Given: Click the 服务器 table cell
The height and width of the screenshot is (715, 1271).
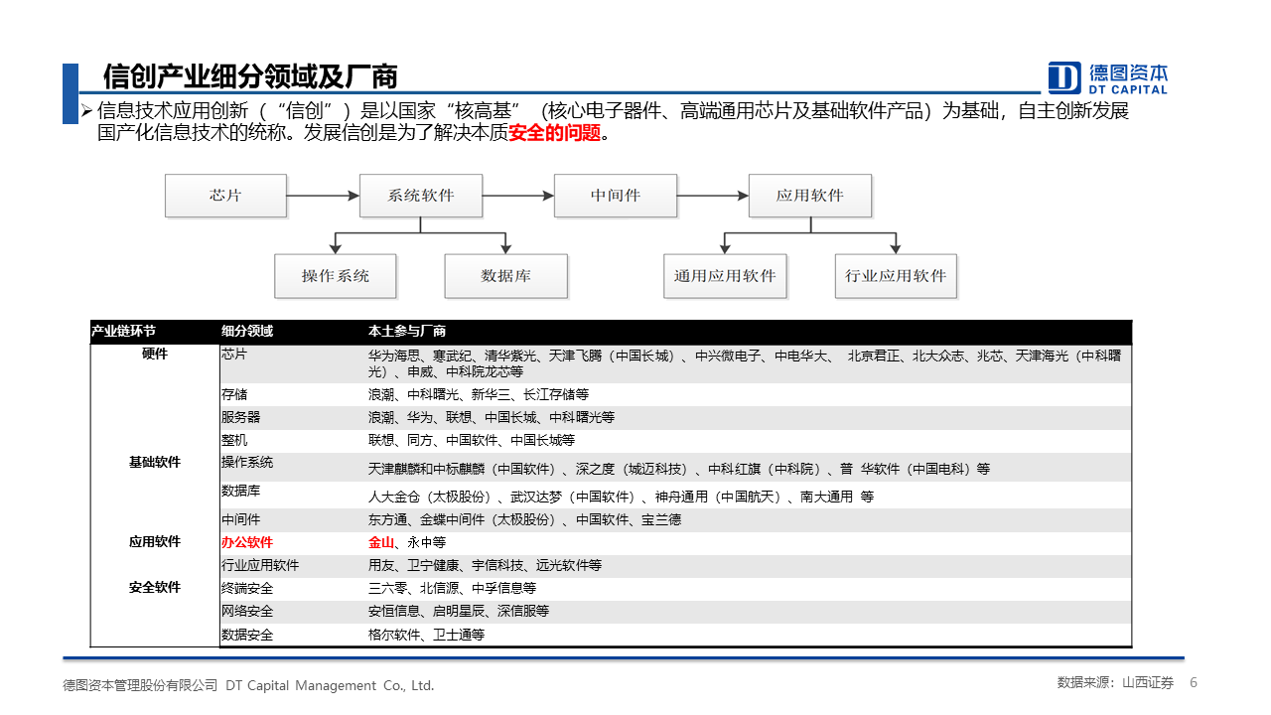Looking at the screenshot, I should click(241, 417).
